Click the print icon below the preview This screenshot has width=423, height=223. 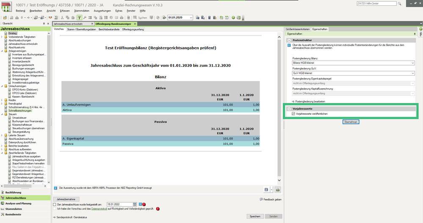pos(278,190)
